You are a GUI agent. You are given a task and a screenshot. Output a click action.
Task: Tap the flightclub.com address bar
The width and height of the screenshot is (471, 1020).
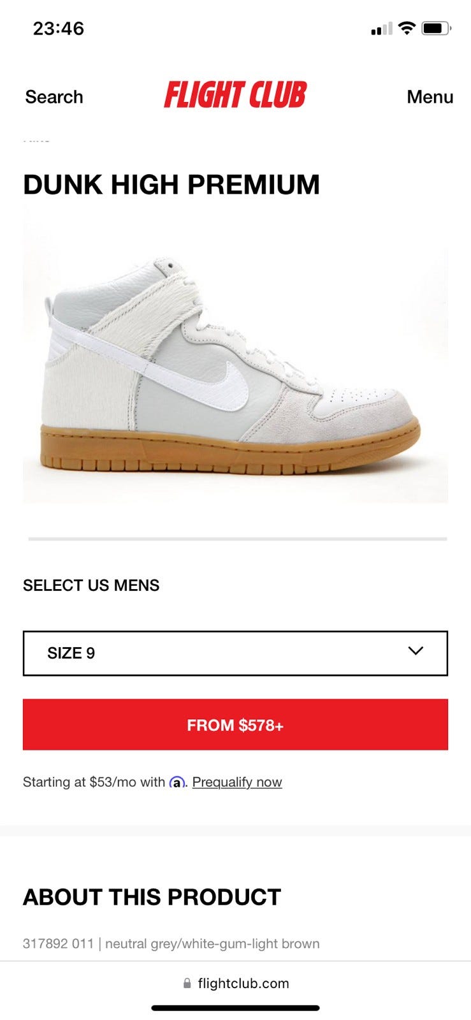pyautogui.click(x=236, y=983)
